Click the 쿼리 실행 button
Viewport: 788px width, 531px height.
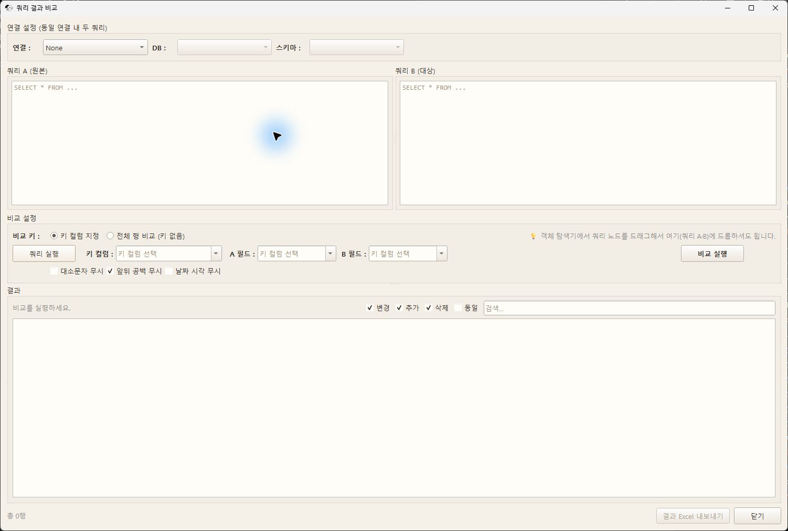(44, 253)
